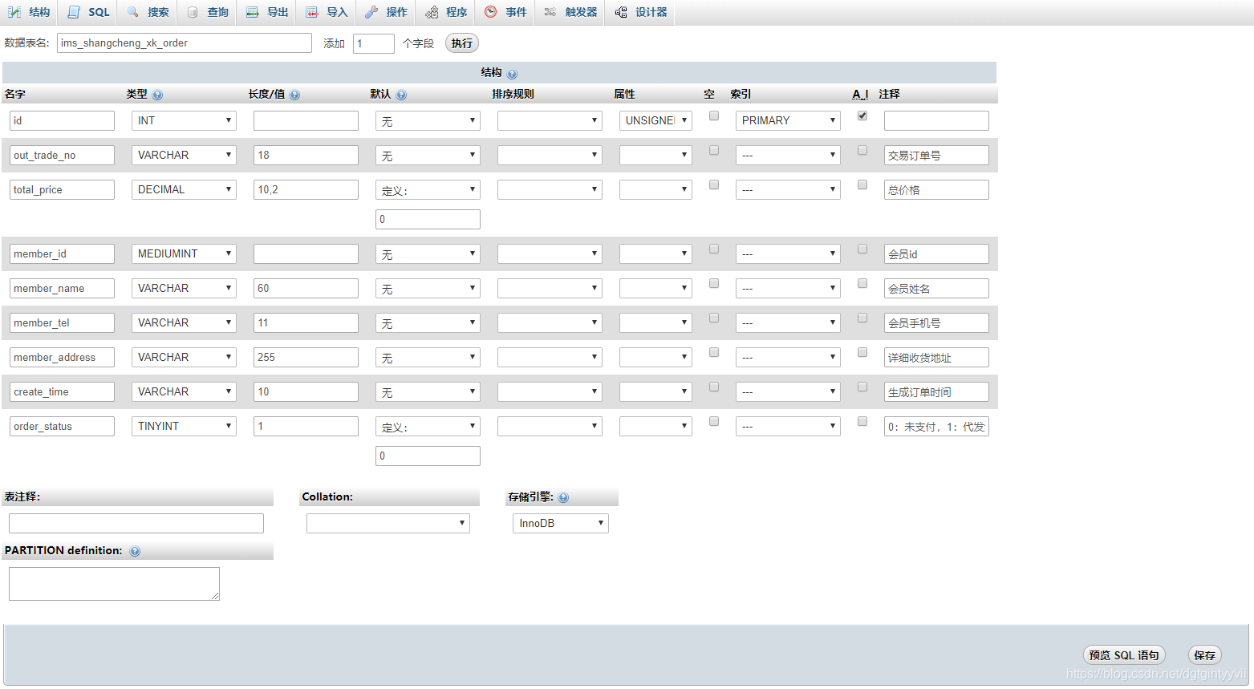Screen dimensions: 1254x689
Task: Toggle null checkbox for id row
Action: [x=714, y=116]
